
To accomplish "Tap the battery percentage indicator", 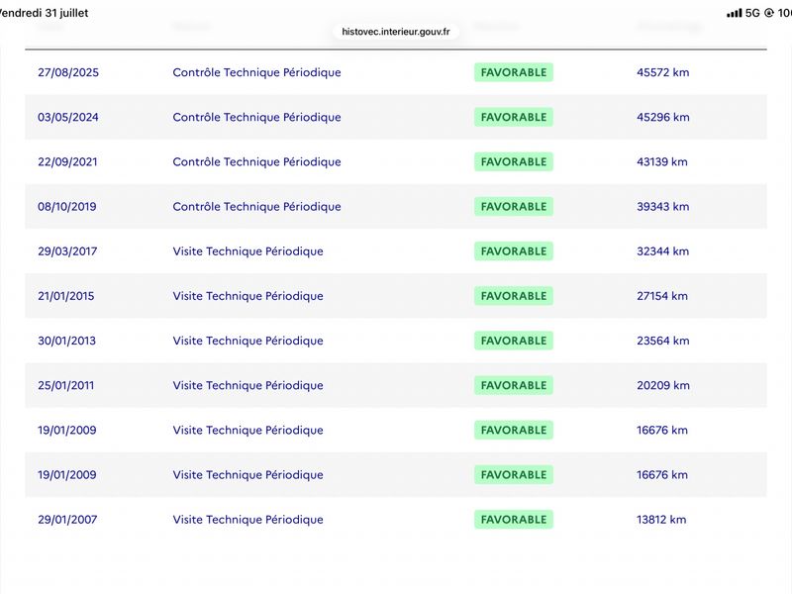I will click(x=784, y=13).
